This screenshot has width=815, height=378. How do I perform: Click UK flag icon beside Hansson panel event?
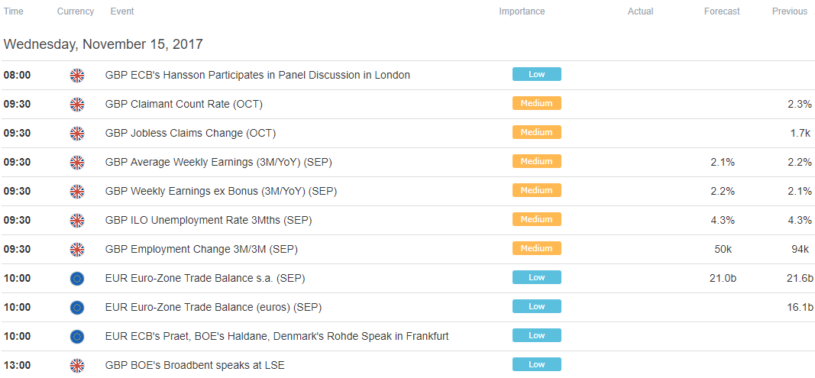77,76
